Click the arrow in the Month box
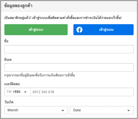 point(63,110)
